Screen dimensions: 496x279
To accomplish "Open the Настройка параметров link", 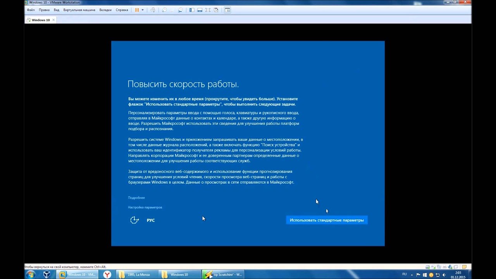I will tap(145, 207).
